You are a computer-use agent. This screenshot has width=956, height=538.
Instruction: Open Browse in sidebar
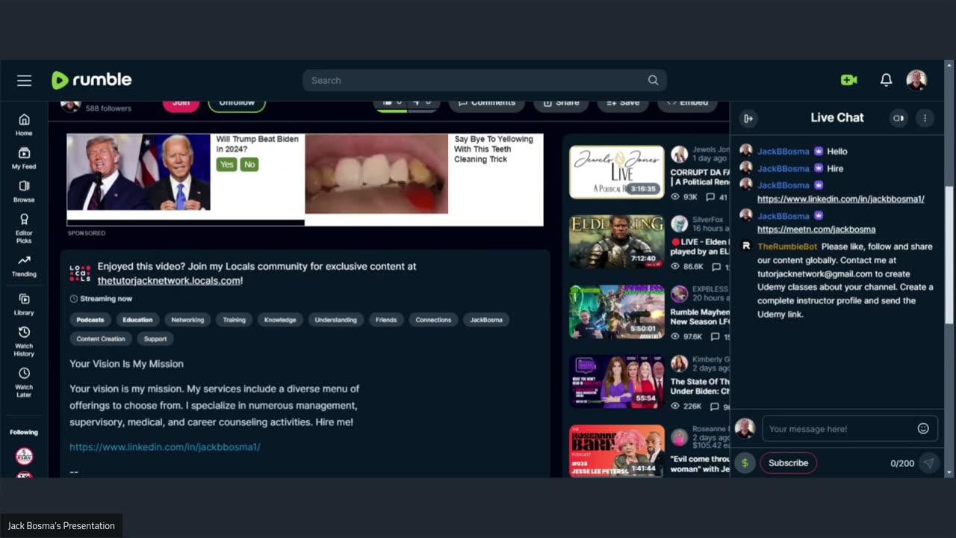24,191
